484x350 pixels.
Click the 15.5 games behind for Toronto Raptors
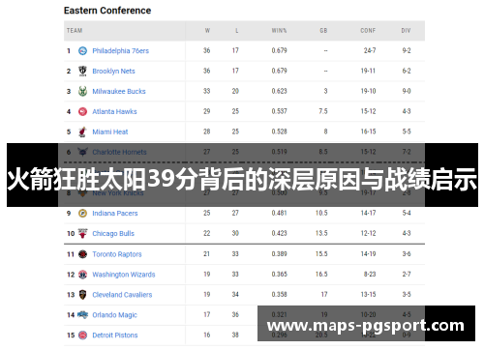[x=321, y=254]
